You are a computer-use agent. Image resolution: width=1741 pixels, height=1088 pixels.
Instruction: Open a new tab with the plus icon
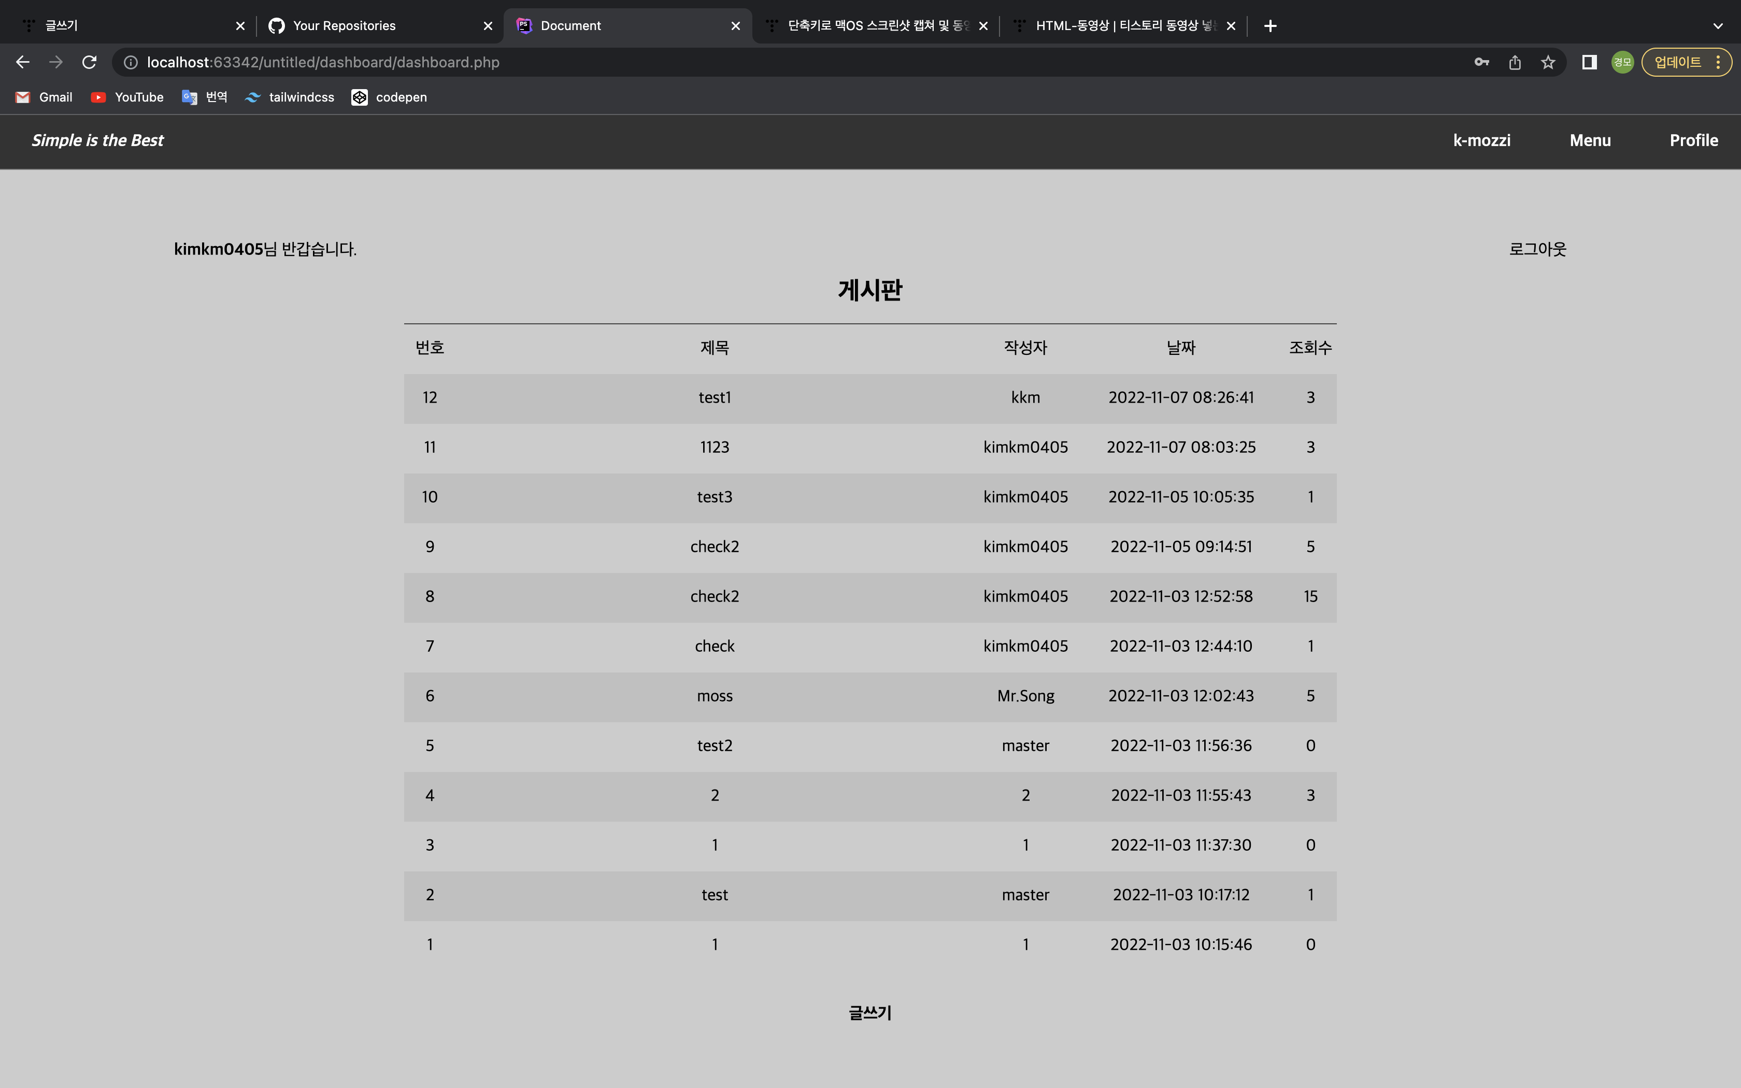click(1271, 26)
